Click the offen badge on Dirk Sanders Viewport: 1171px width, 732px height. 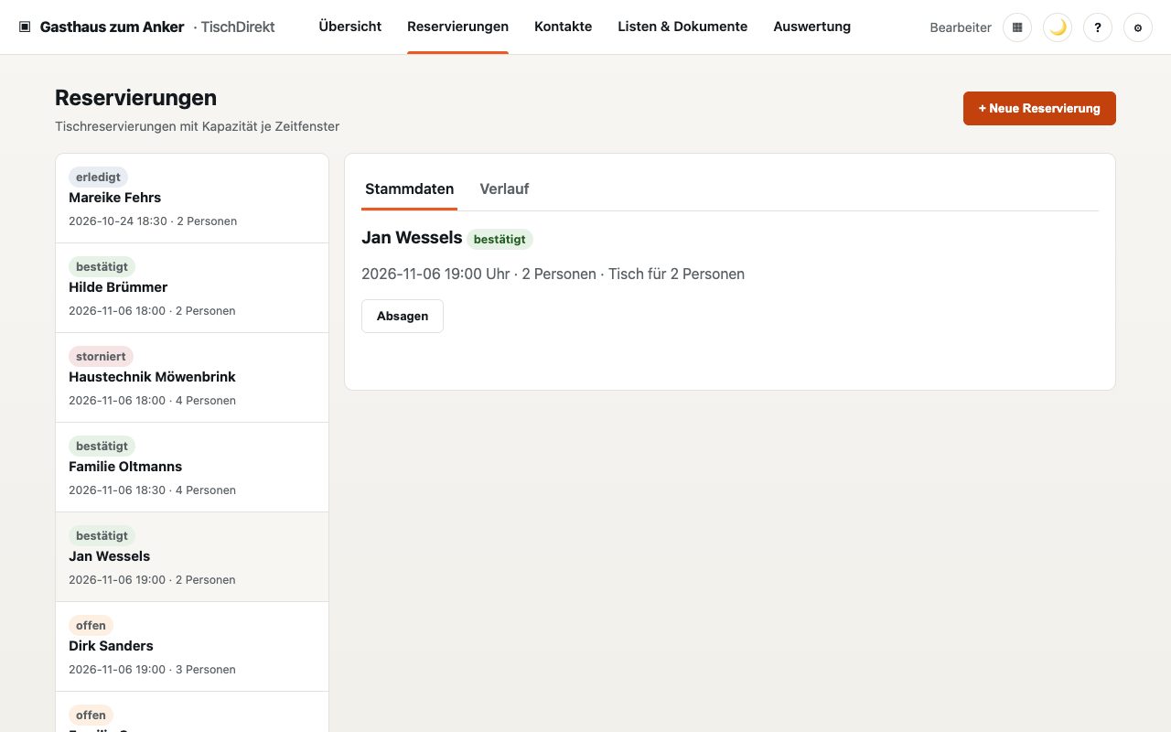tap(91, 626)
